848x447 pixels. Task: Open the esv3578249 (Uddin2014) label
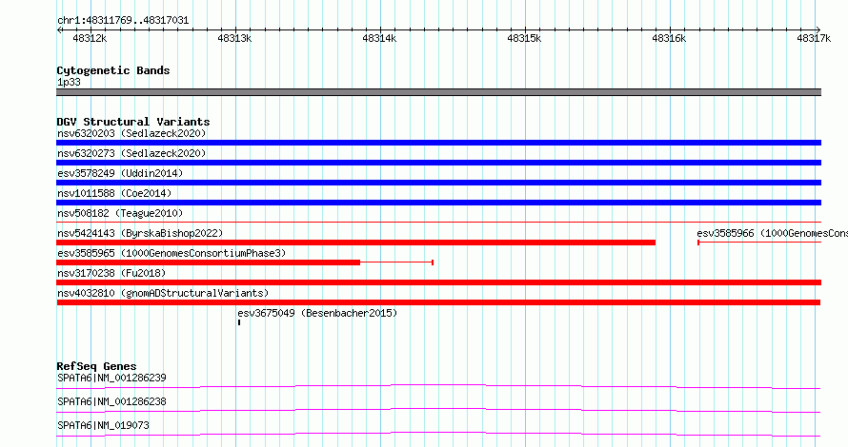120,173
